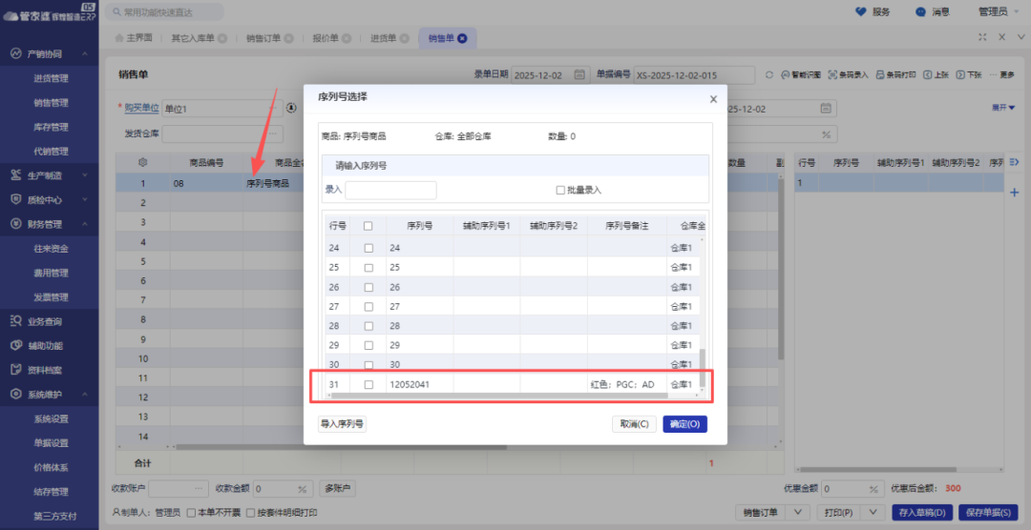
Task: Click the sales table horizontal scrollbar
Action: (x=341, y=447)
